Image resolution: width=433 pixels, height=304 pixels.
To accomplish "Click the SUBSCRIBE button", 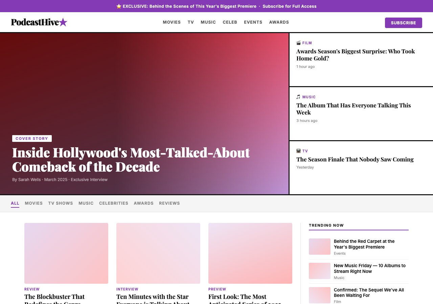I will click(x=403, y=23).
